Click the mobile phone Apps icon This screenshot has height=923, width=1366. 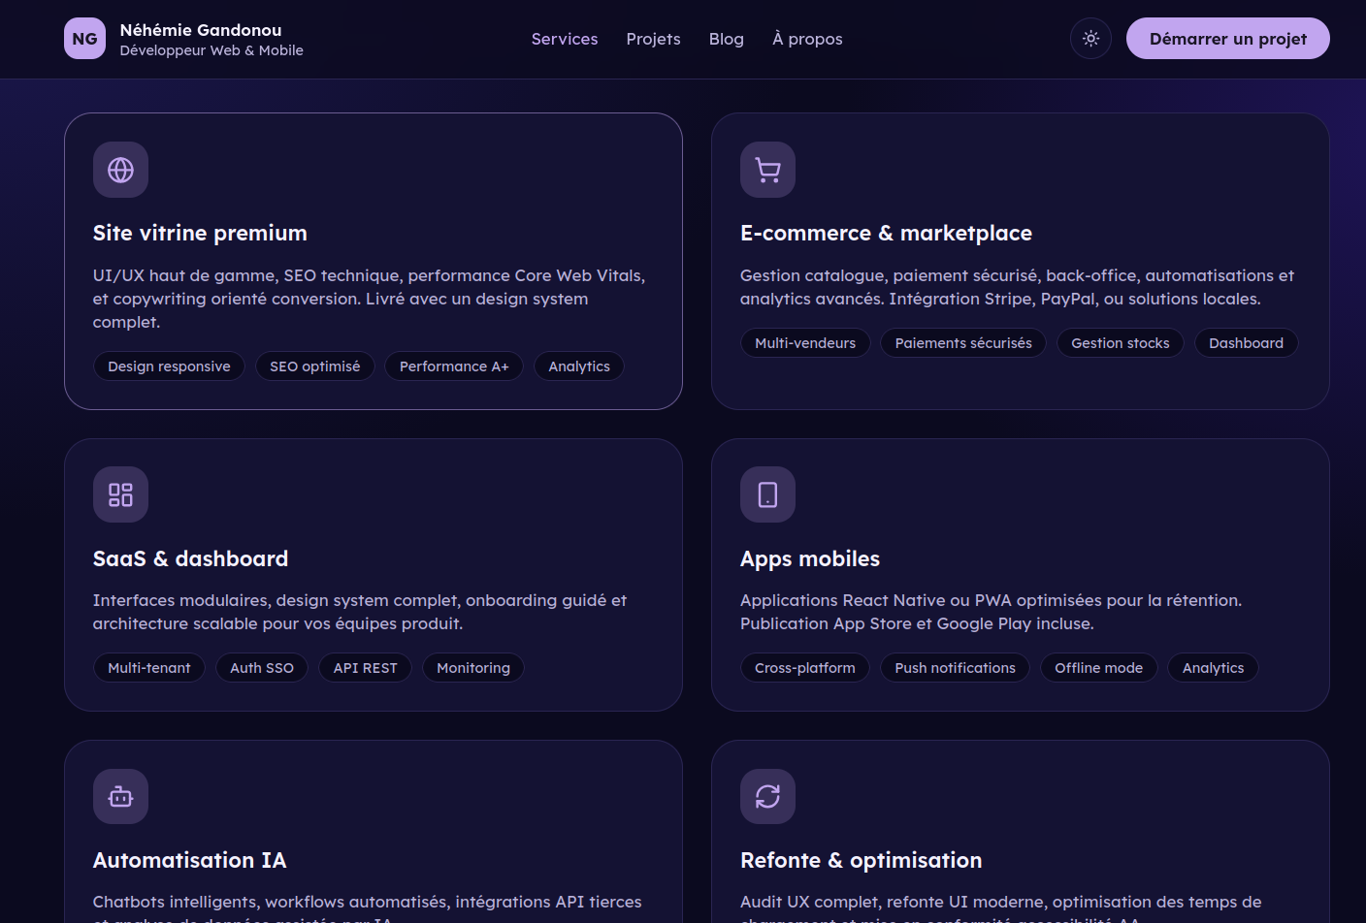coord(767,494)
